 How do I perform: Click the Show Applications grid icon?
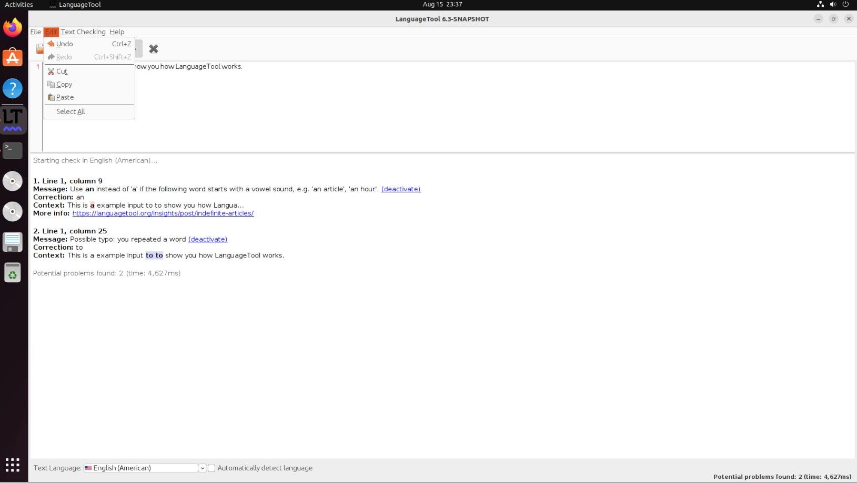[x=13, y=465]
